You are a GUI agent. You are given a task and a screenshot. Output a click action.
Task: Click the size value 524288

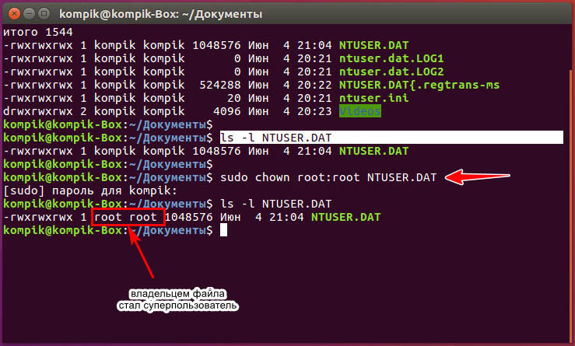220,85
